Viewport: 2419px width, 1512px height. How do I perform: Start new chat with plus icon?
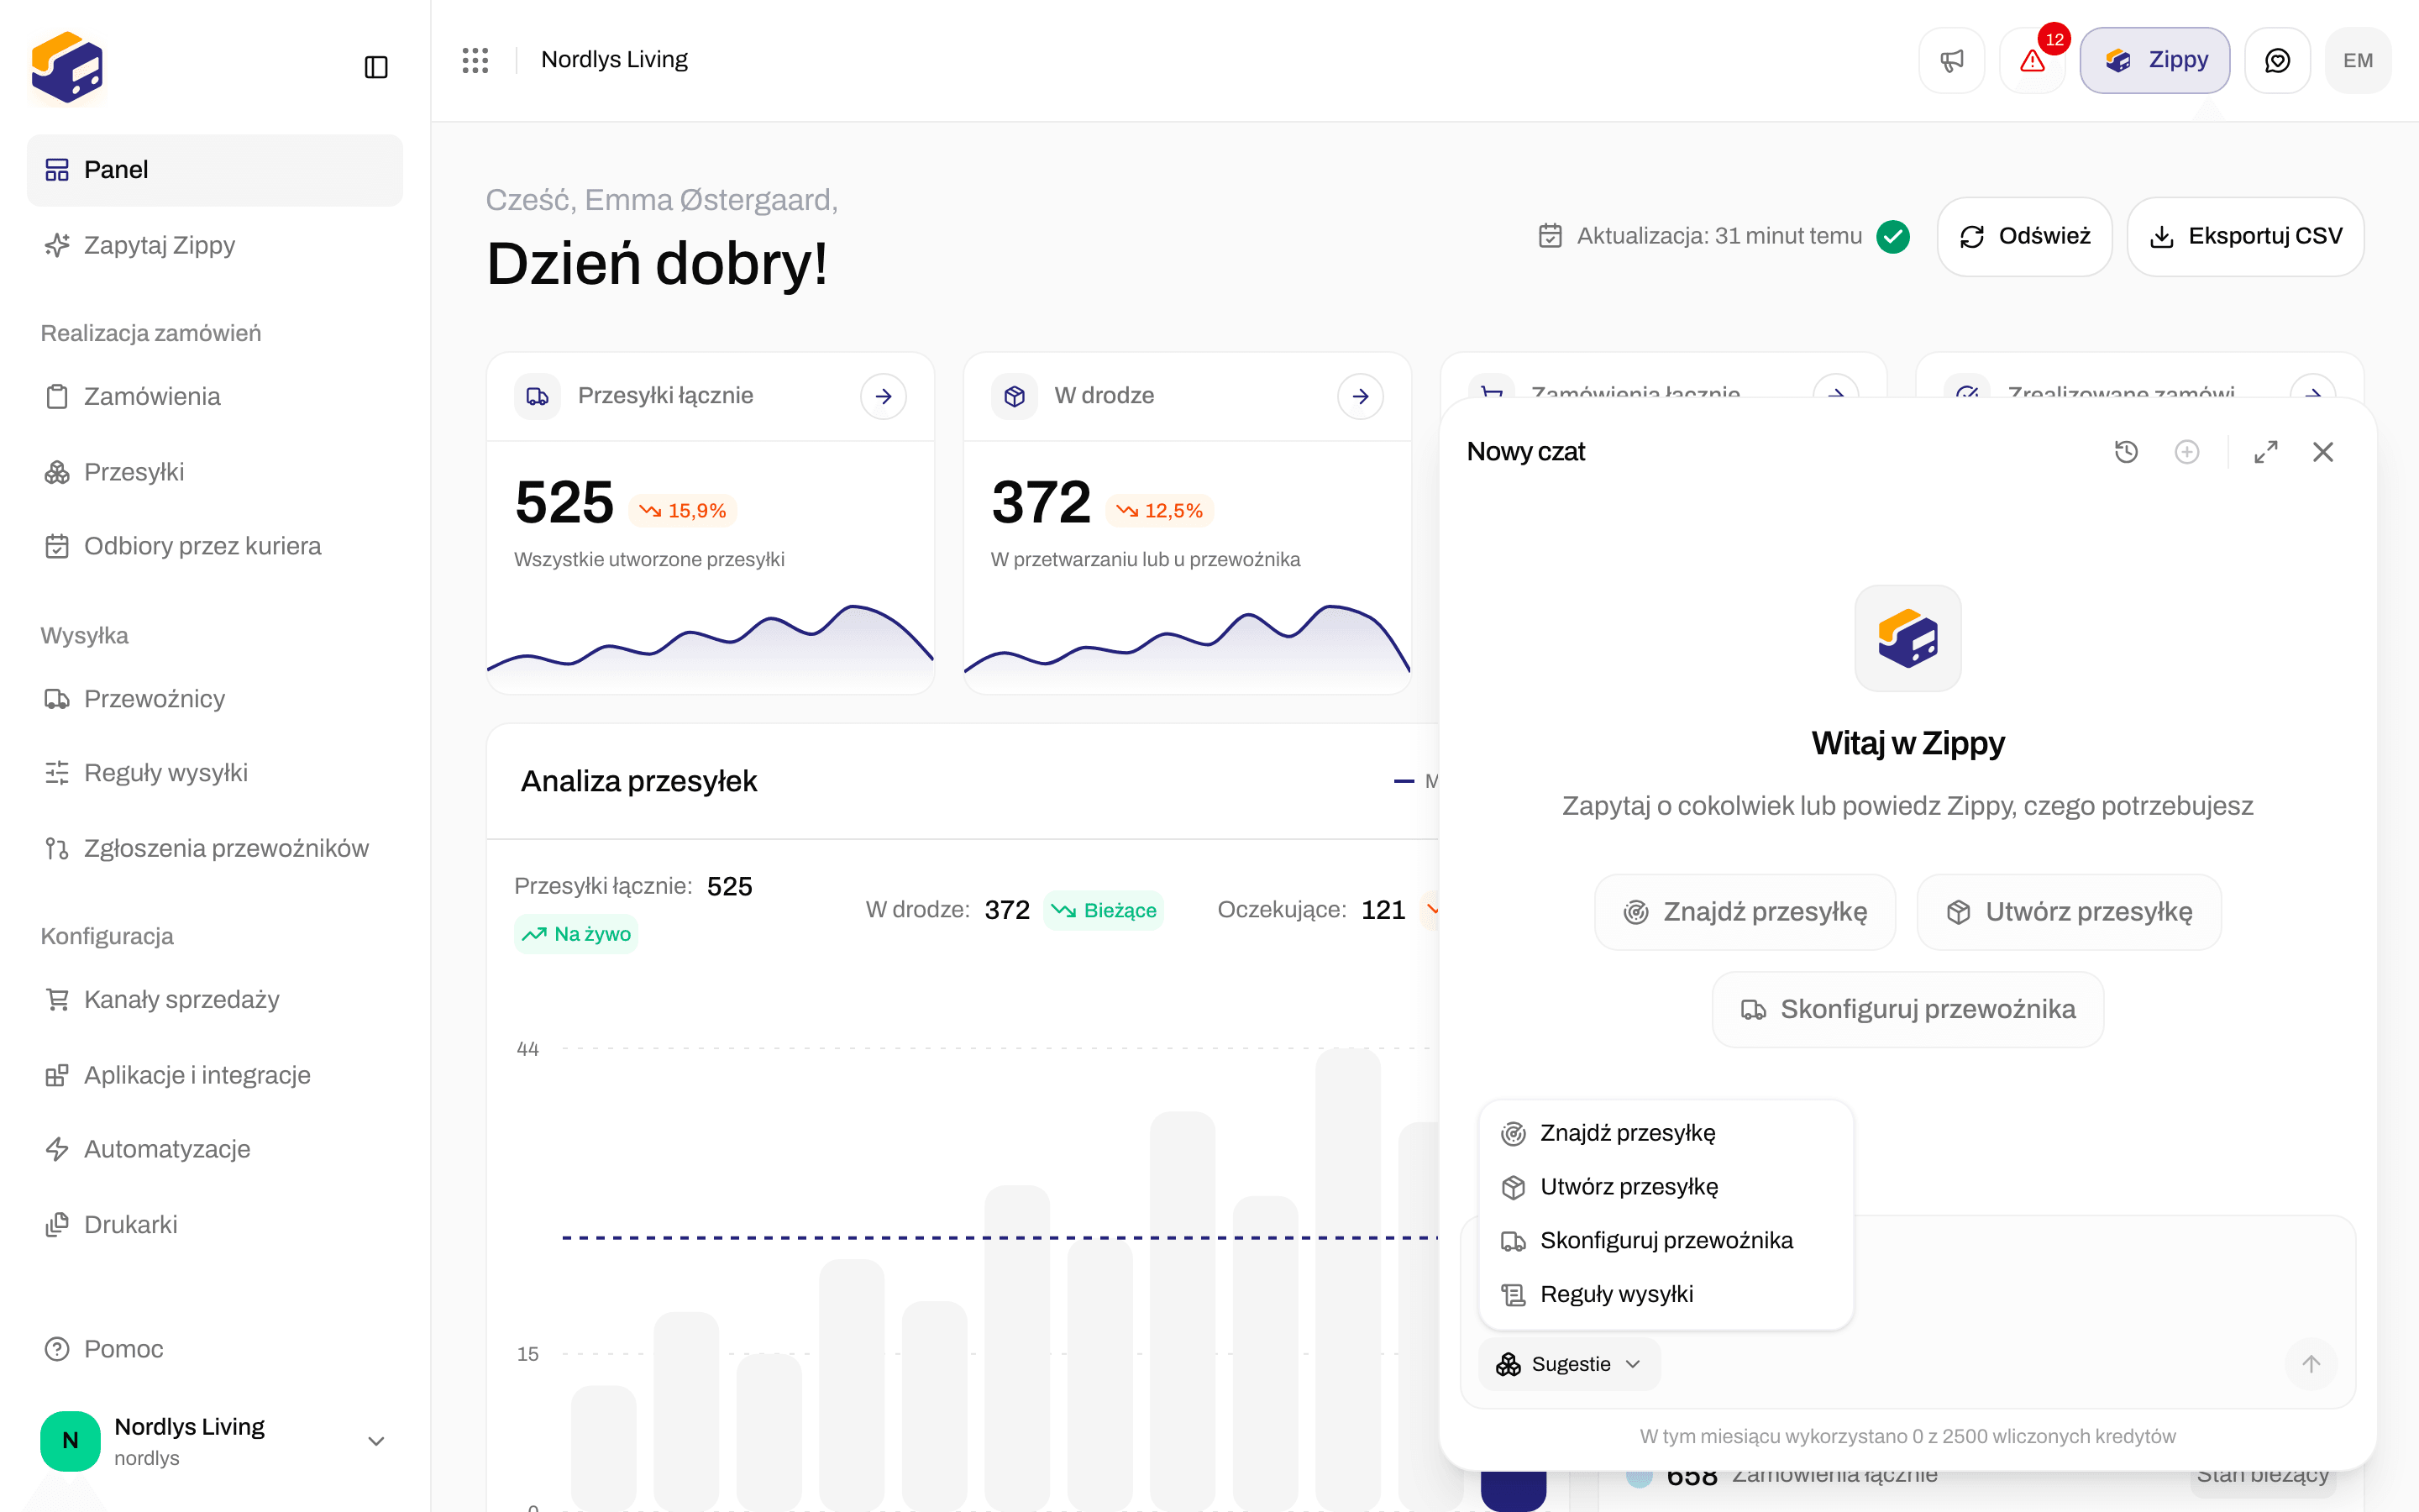pyautogui.click(x=2187, y=452)
